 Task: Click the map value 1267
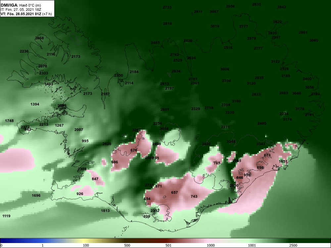(x=59, y=125)
